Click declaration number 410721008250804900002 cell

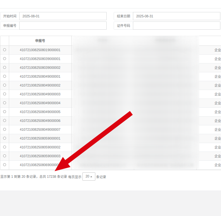(x=40, y=85)
